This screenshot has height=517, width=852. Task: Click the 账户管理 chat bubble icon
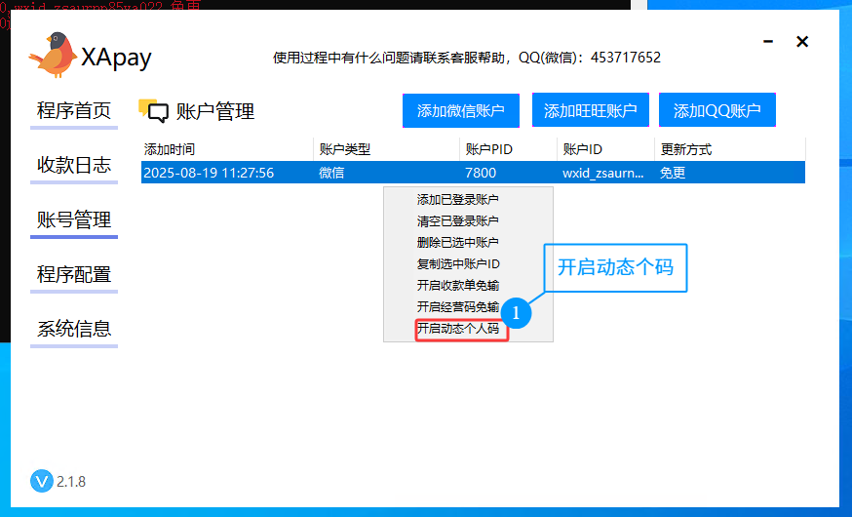tap(154, 111)
